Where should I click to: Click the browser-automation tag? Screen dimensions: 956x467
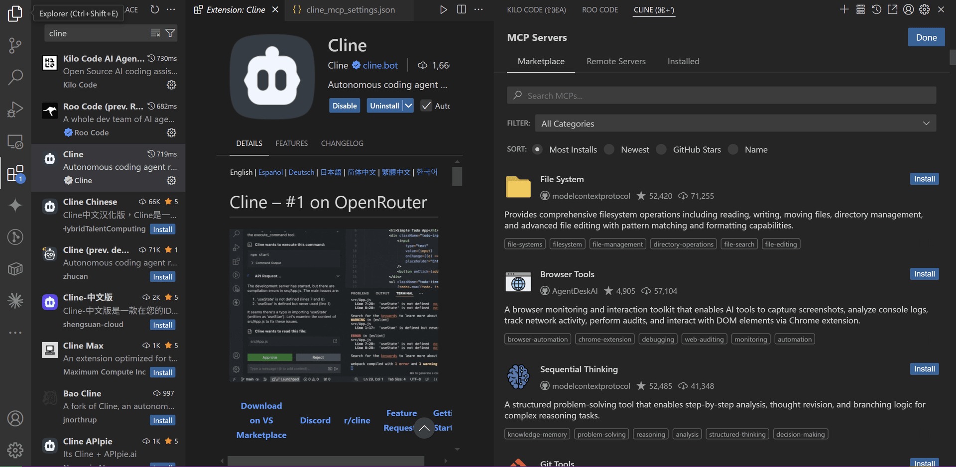537,340
